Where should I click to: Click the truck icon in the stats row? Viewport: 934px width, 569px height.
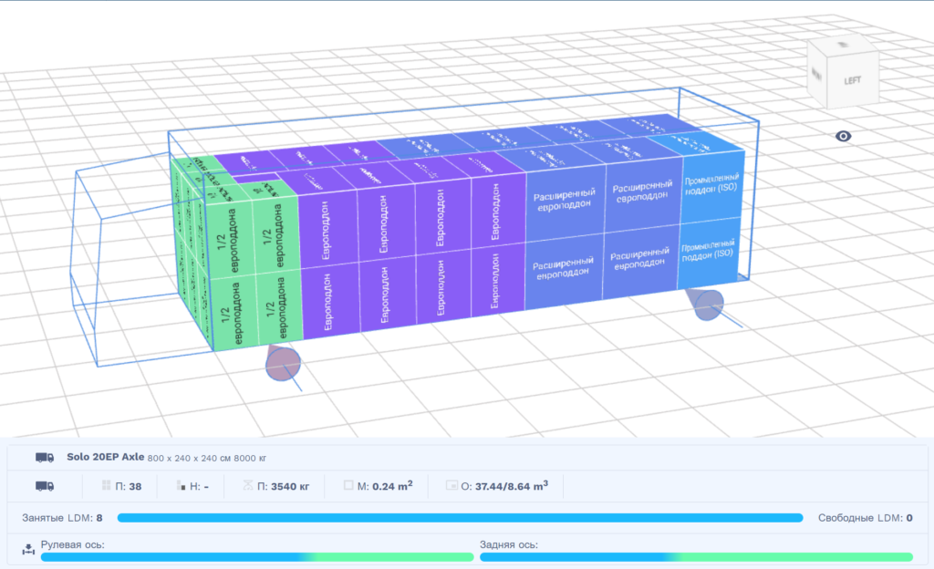[44, 486]
